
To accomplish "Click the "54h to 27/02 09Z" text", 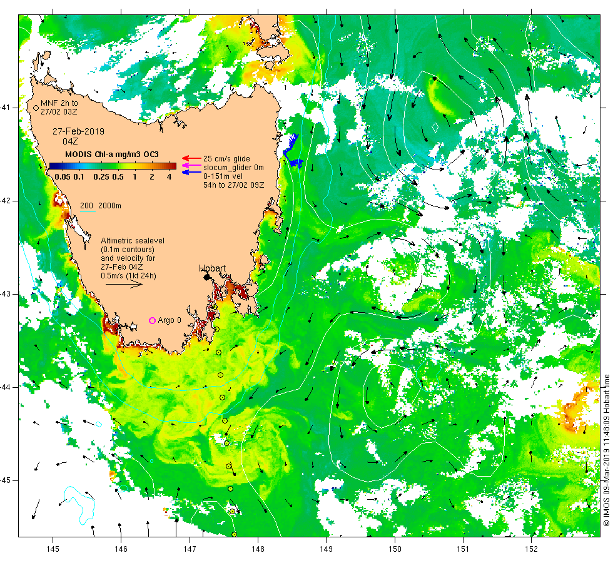I will [x=233, y=185].
